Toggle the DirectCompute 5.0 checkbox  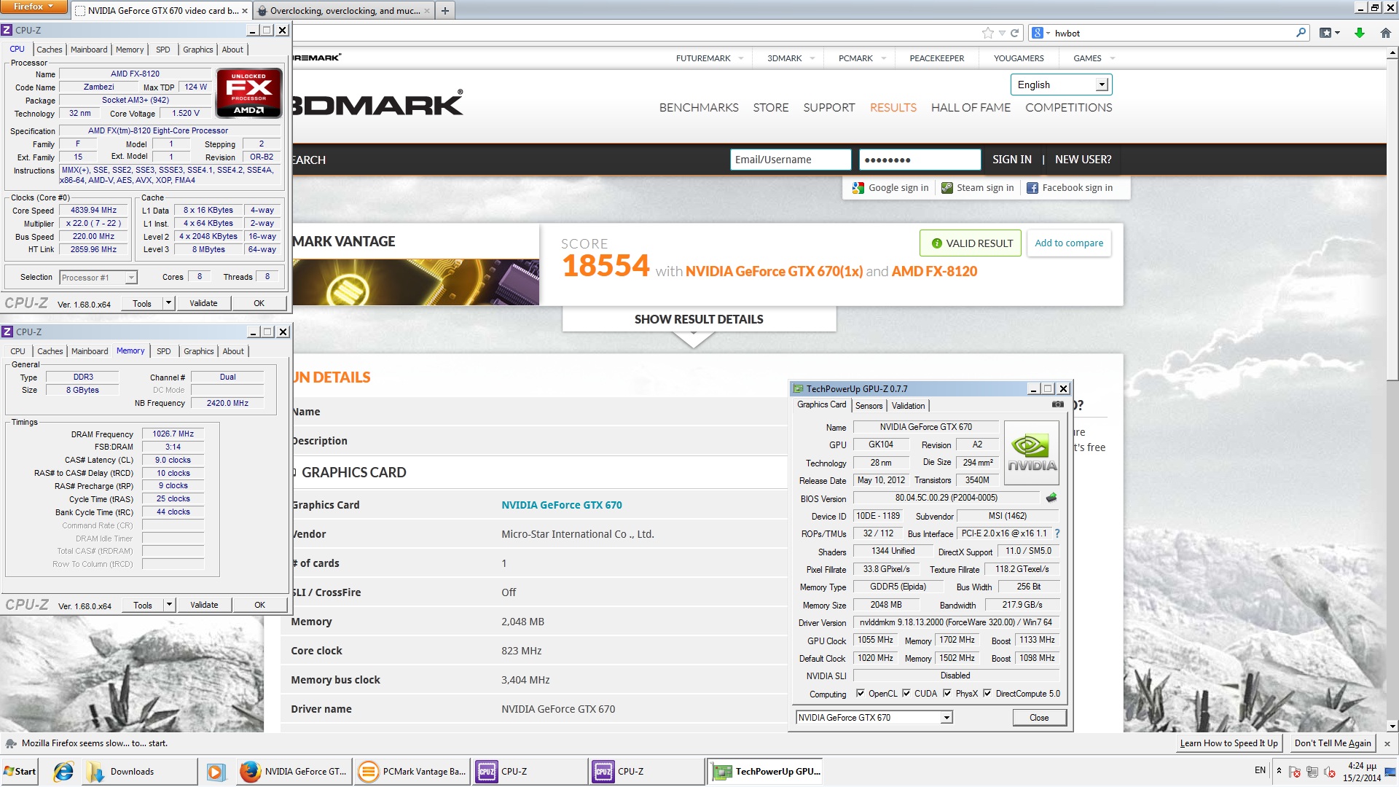987,694
